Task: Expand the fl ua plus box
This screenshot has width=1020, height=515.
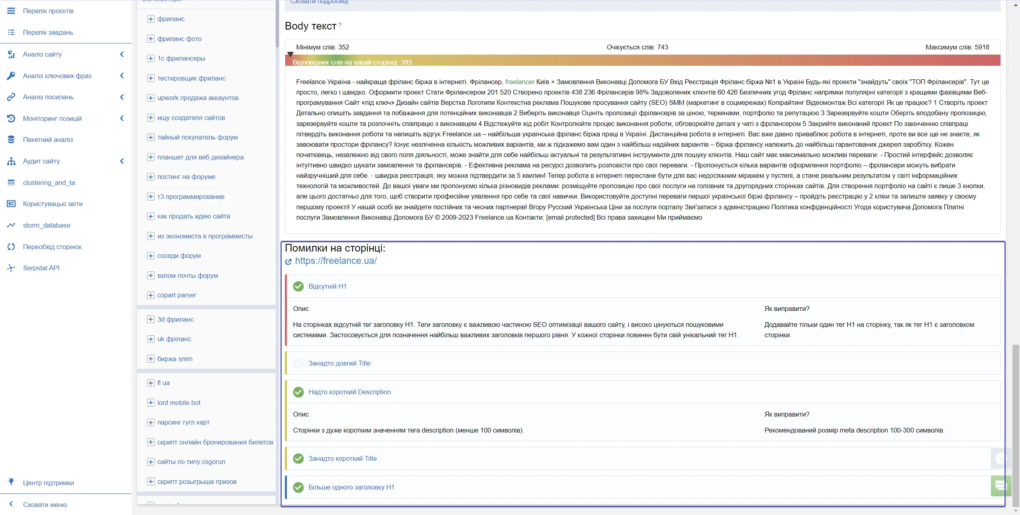Action: tap(151, 383)
